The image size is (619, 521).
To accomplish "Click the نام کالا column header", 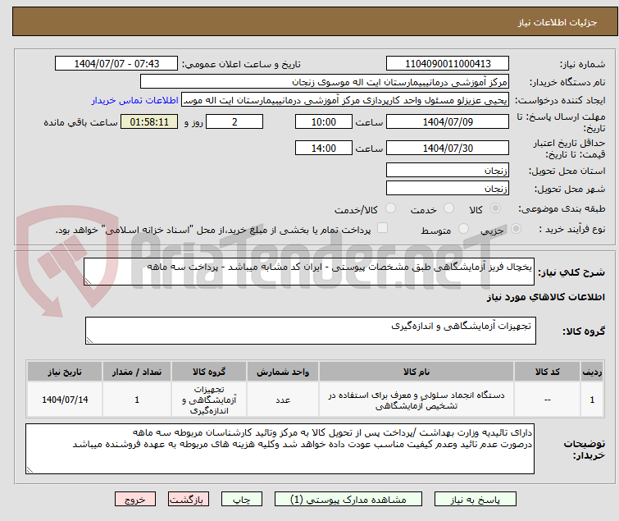I will 416,372.
